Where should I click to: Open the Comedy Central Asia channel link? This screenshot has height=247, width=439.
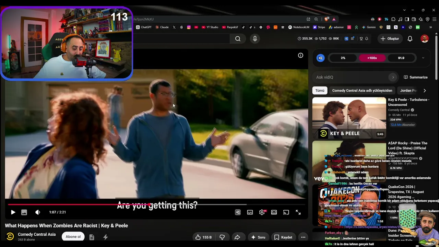37,234
